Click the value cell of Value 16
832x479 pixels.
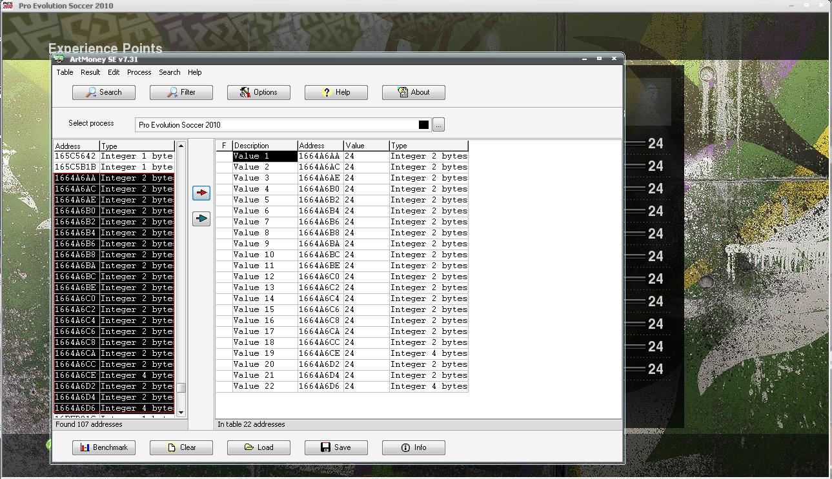pyautogui.click(x=366, y=320)
